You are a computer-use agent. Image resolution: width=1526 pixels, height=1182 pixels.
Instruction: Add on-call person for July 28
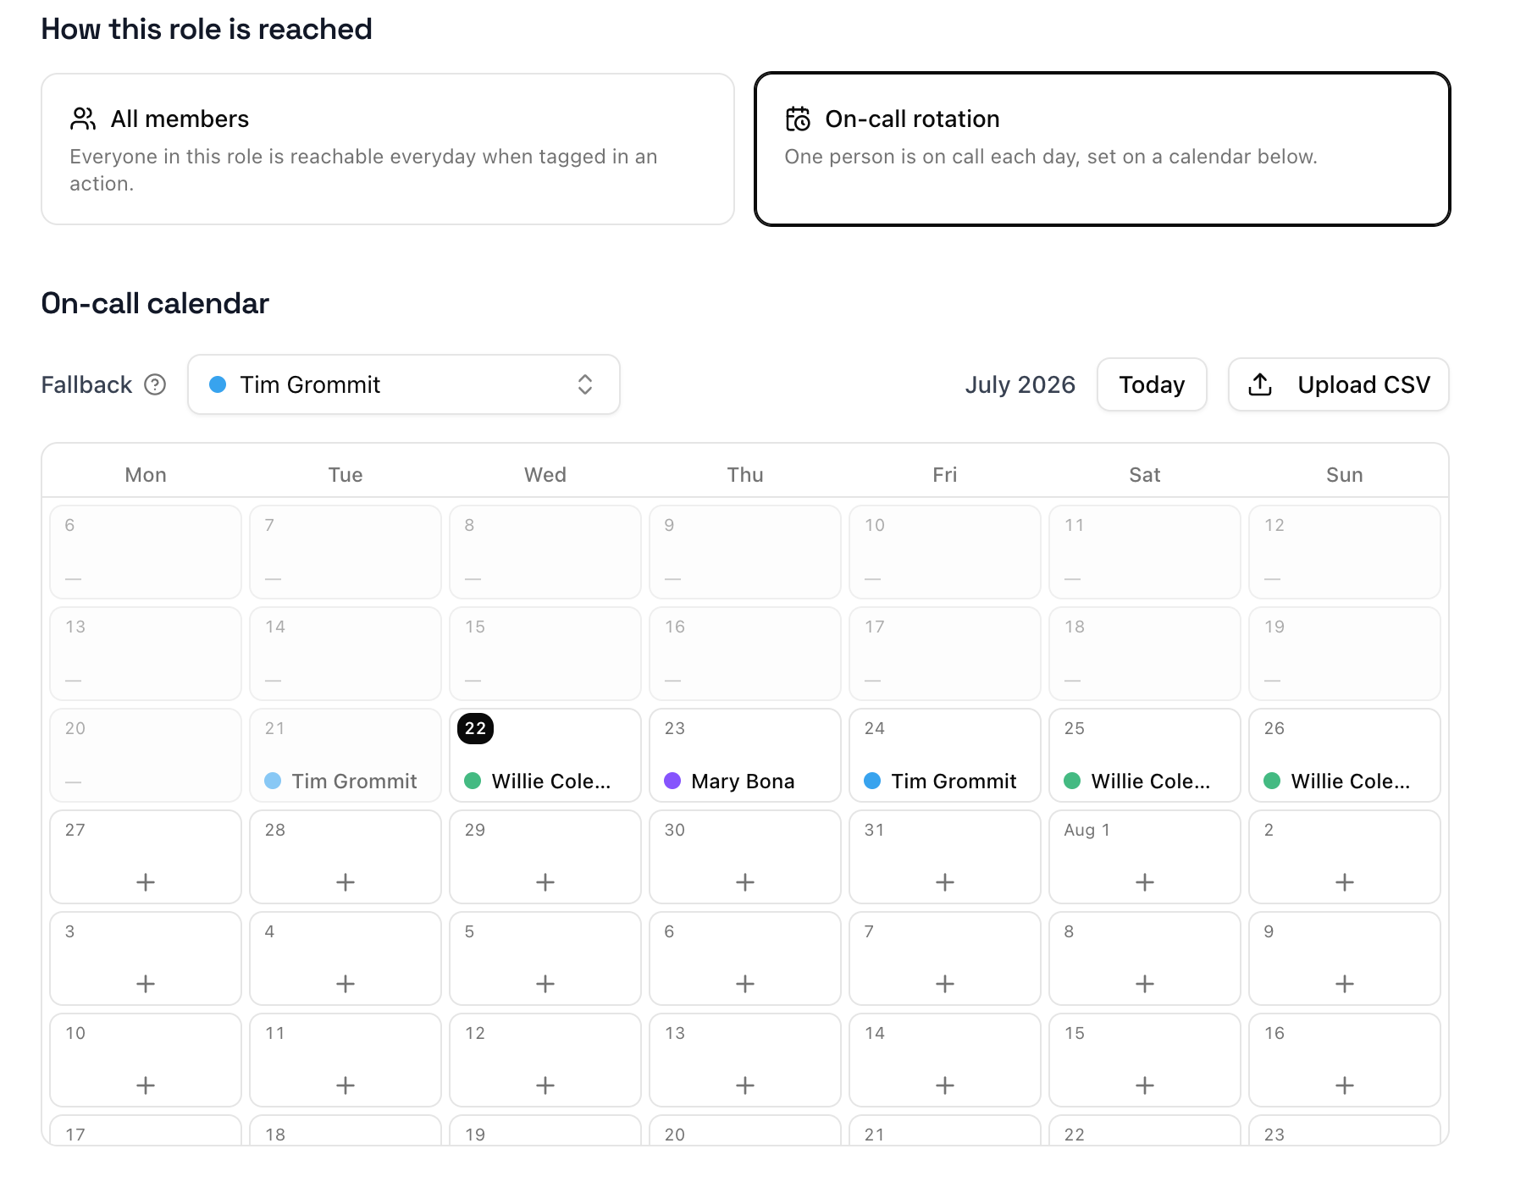346,882
